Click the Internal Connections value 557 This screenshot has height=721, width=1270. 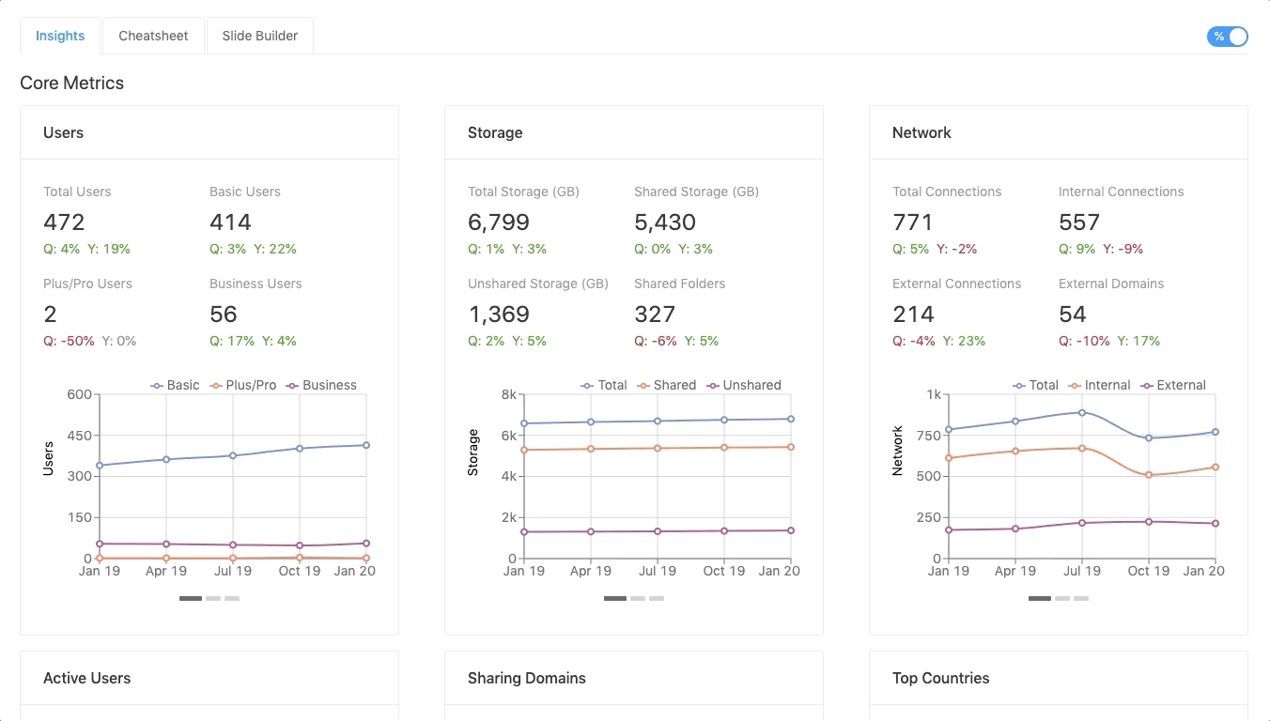[x=1079, y=222]
